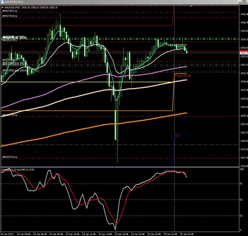Viewport: 248px width, 236px height.
Task: Click the 25 Jan 01:45 time axis label
Action: click(187, 234)
